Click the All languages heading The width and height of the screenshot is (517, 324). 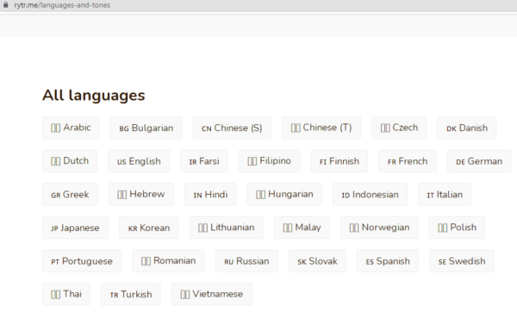[94, 96]
